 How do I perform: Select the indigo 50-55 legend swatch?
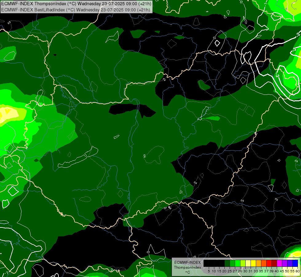pos(290,263)
